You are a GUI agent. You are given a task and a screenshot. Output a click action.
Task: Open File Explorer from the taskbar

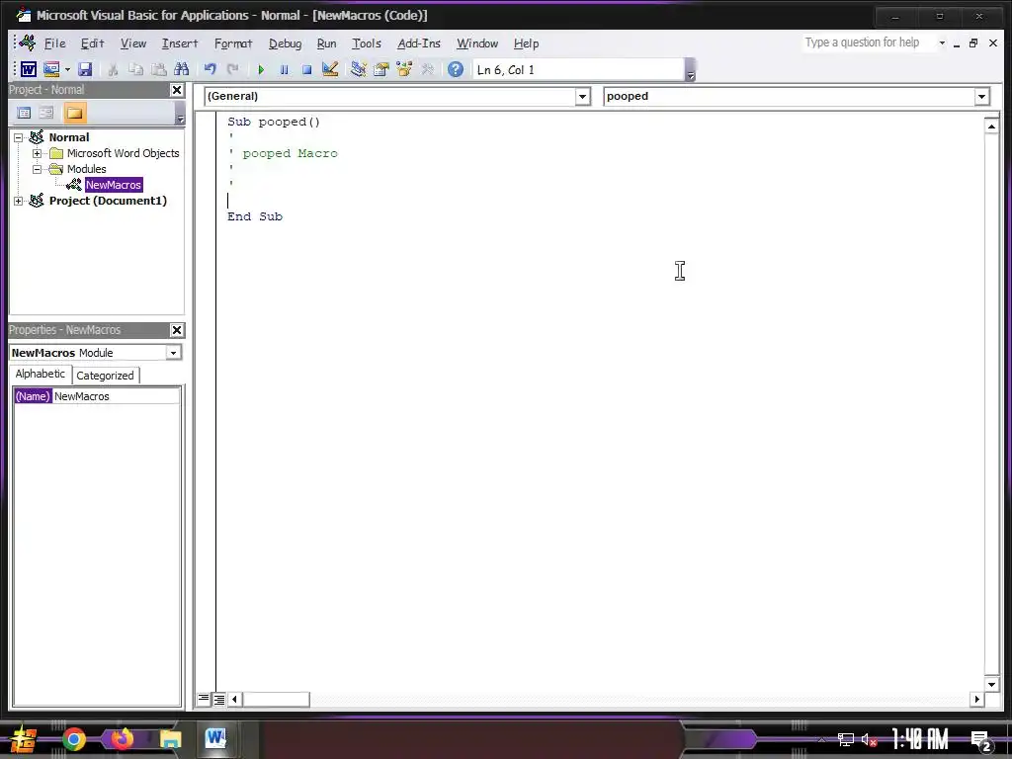(x=170, y=739)
